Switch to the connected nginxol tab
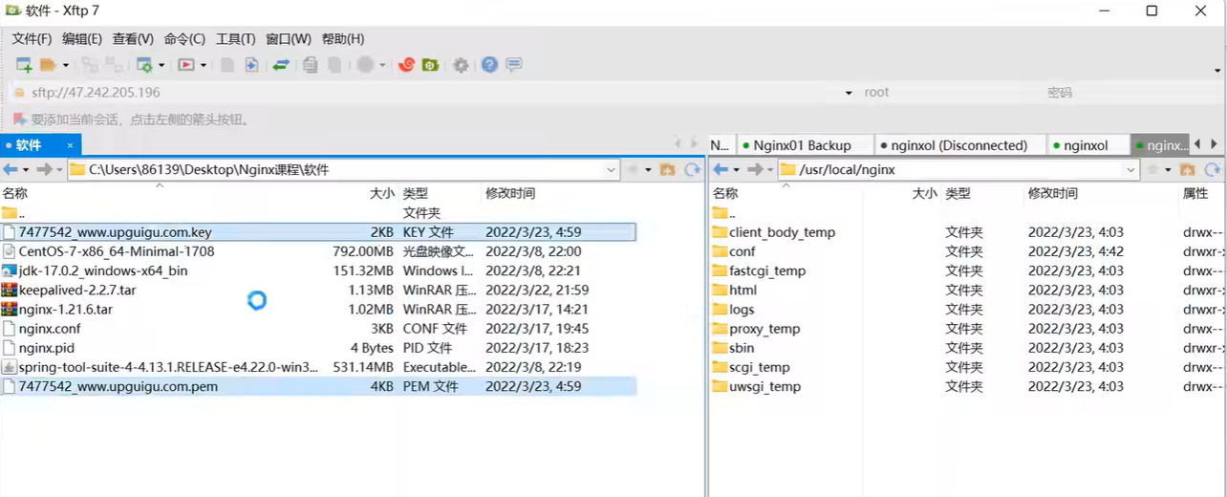 tap(1086, 145)
